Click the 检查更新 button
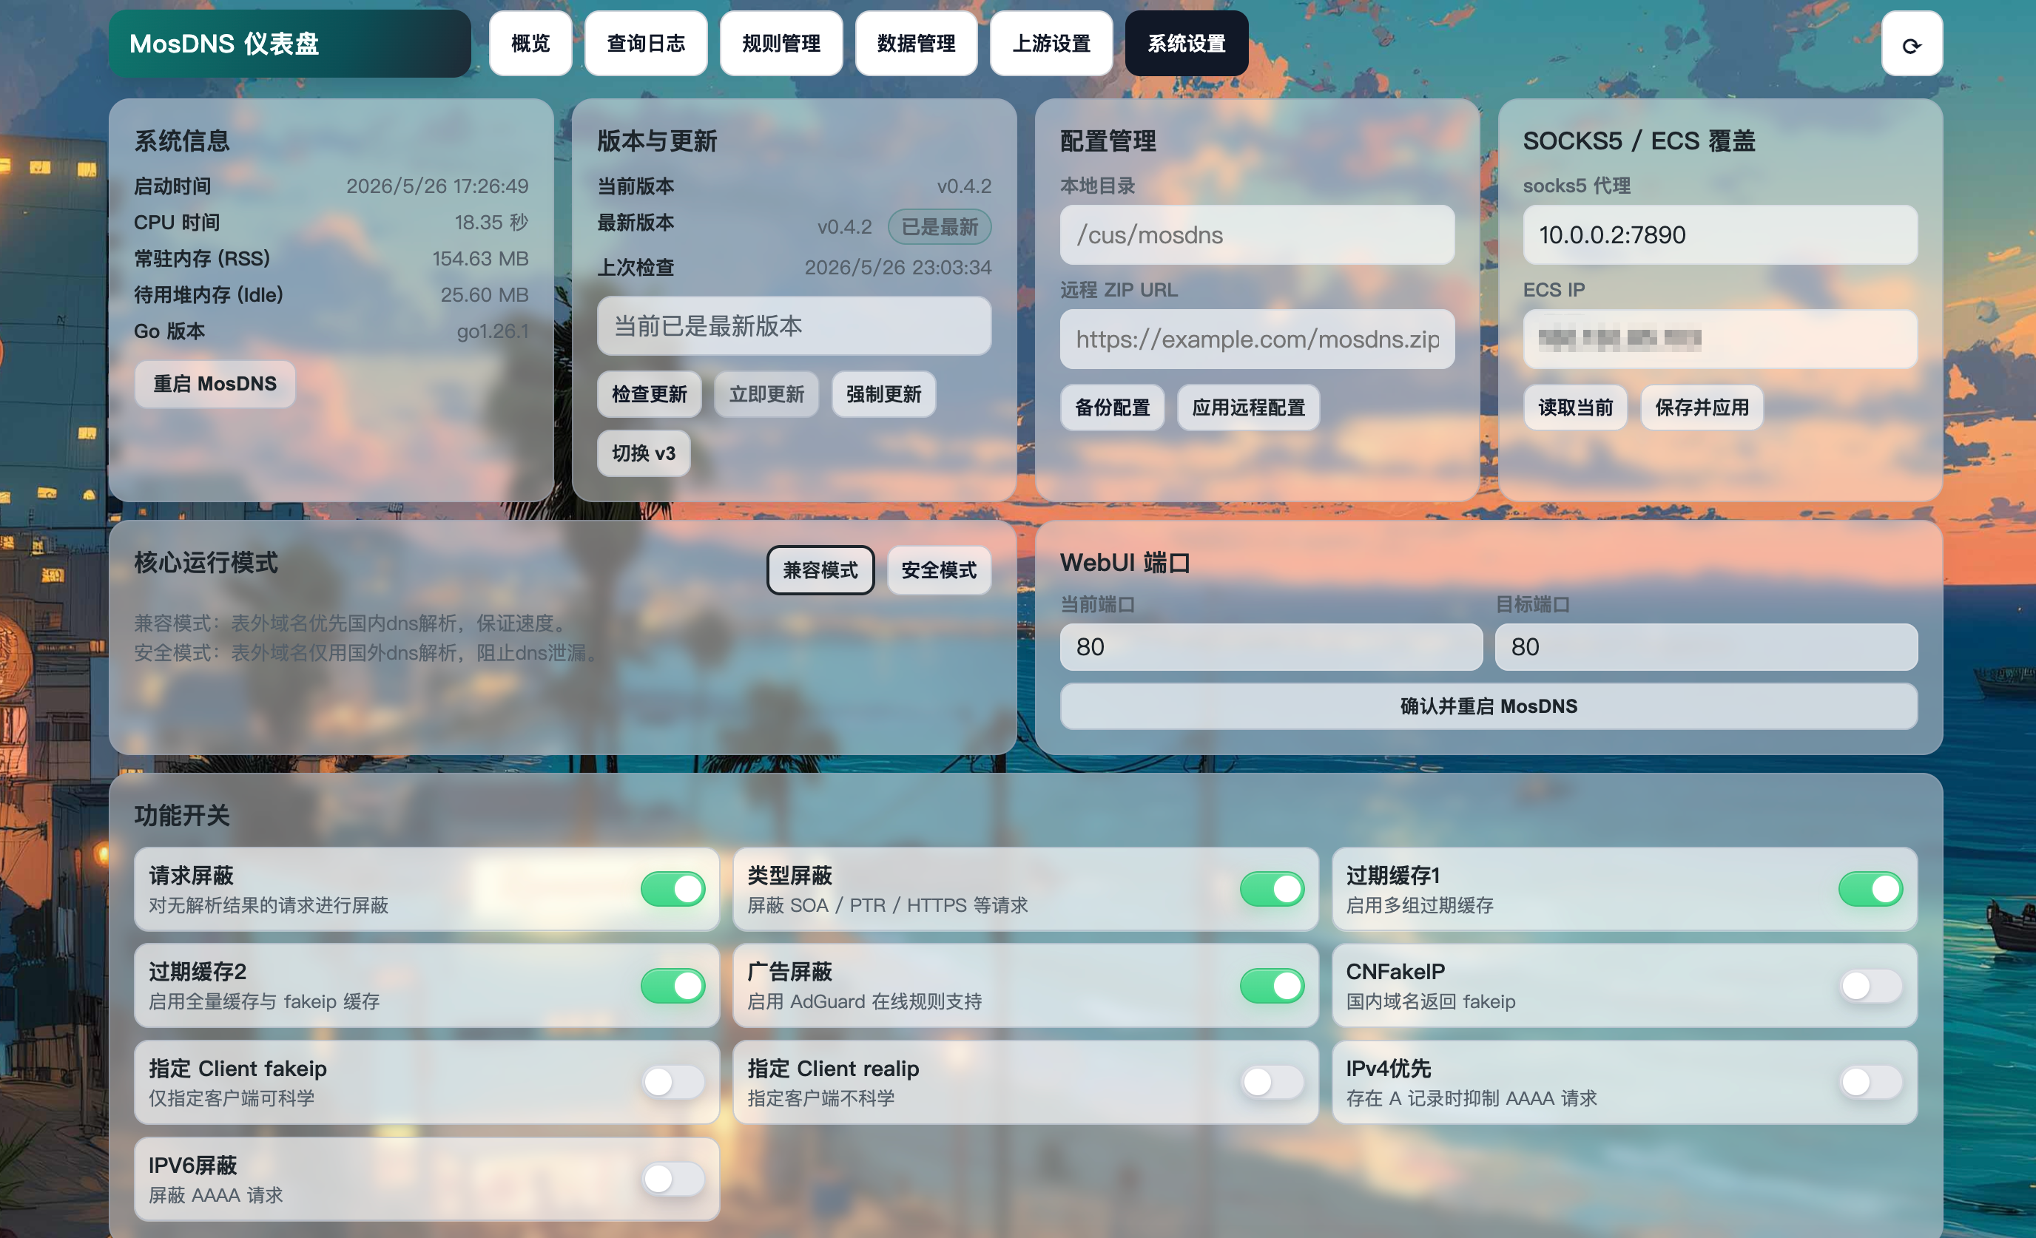Image resolution: width=2036 pixels, height=1238 pixels. click(x=650, y=394)
